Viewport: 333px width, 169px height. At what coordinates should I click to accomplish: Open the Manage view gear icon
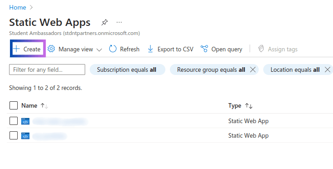click(51, 49)
